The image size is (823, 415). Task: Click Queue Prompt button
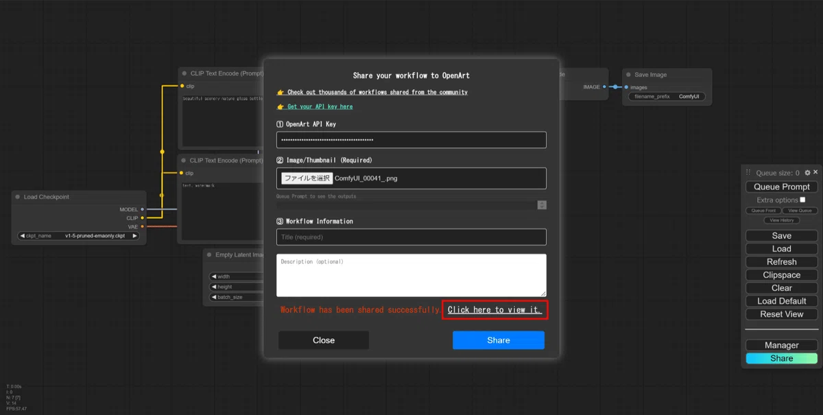782,187
